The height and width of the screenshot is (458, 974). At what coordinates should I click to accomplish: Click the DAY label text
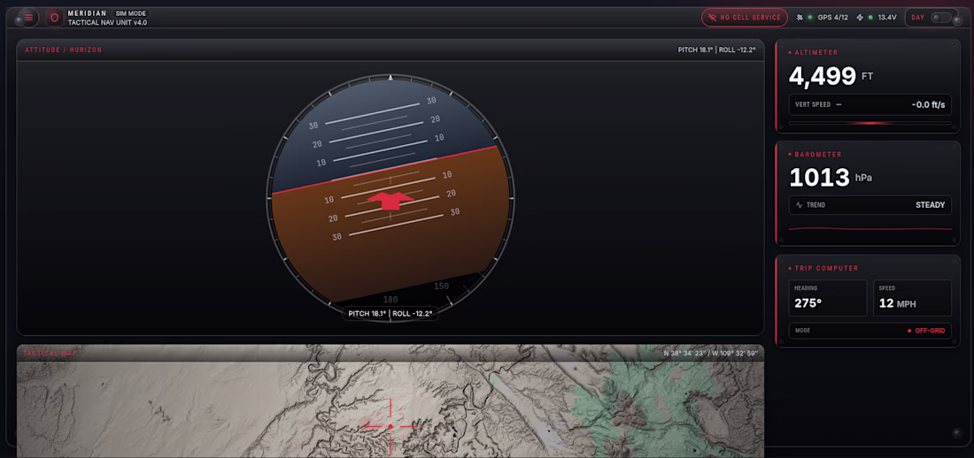[917, 18]
